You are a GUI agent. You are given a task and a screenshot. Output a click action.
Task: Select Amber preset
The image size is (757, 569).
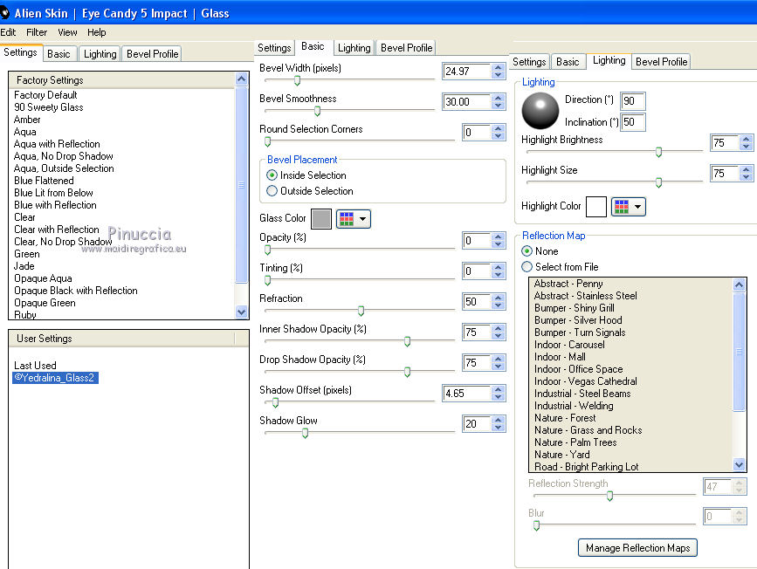coord(27,120)
